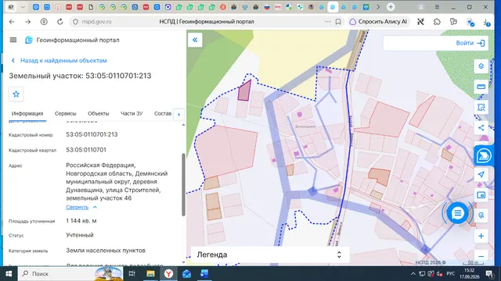
Task: Open the Объекты tab
Action: tap(99, 113)
